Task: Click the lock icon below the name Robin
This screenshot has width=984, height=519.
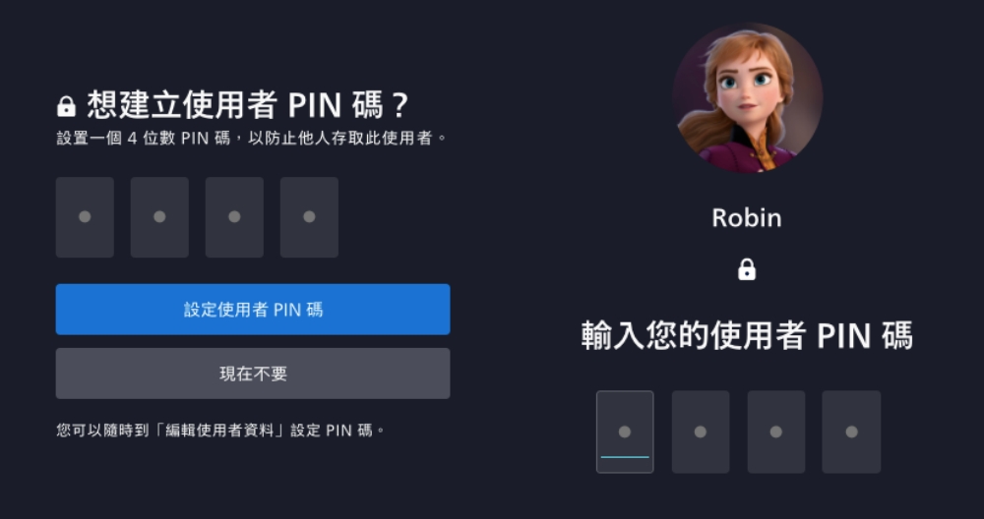Action: [746, 269]
